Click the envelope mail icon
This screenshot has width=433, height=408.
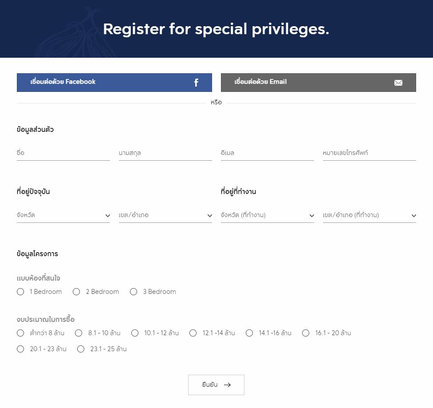398,83
